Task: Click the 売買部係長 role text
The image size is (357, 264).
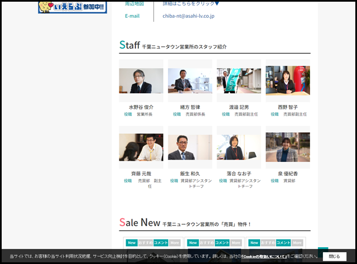Action: 195,114
